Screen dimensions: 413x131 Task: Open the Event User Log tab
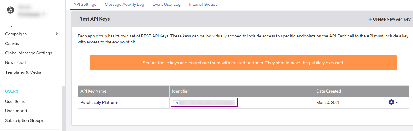pyautogui.click(x=167, y=4)
